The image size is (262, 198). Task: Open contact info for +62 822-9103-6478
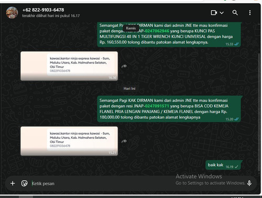pos(43,10)
